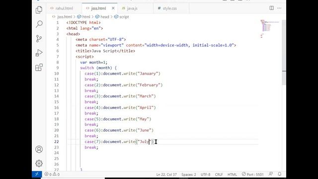The height and width of the screenshot is (179, 318).
Task: Click the break; statement on line 23
Action: [91, 147]
